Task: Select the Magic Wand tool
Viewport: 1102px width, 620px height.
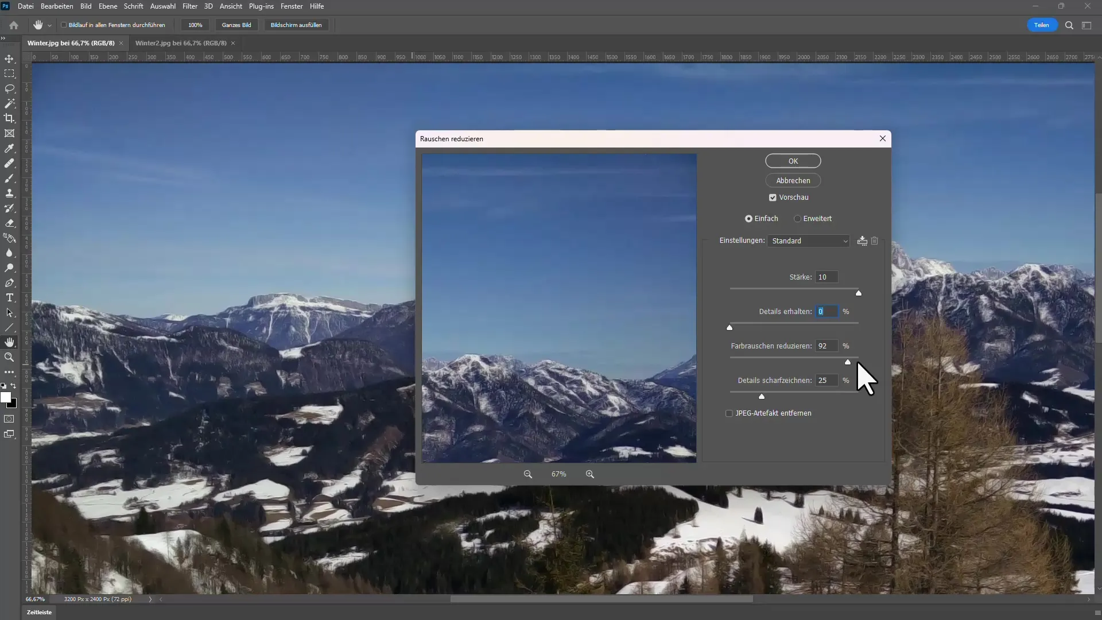Action: 10,103
